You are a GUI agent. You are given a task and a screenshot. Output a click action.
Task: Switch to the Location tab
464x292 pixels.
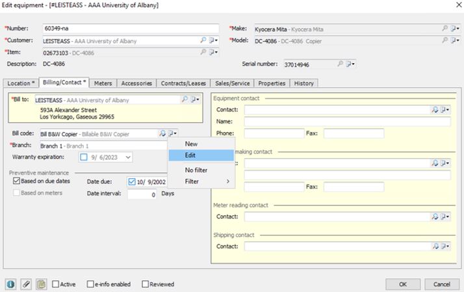pyautogui.click(x=21, y=83)
